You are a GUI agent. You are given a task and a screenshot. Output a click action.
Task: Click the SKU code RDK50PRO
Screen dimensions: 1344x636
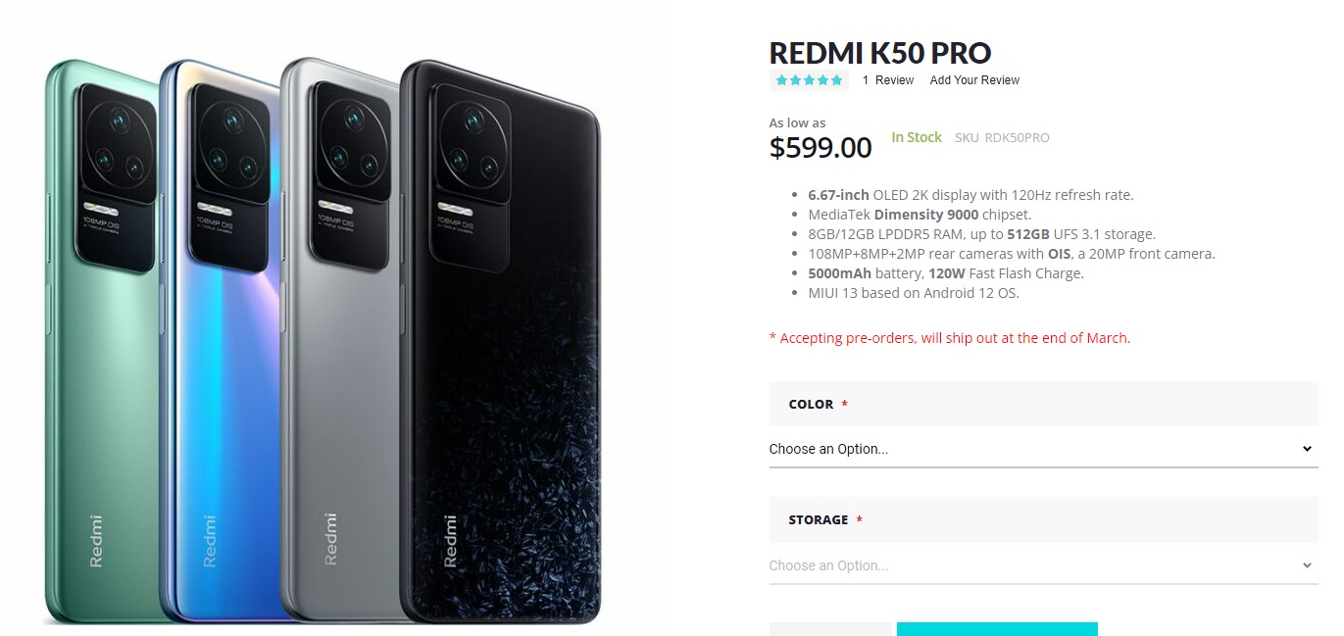(x=1016, y=137)
